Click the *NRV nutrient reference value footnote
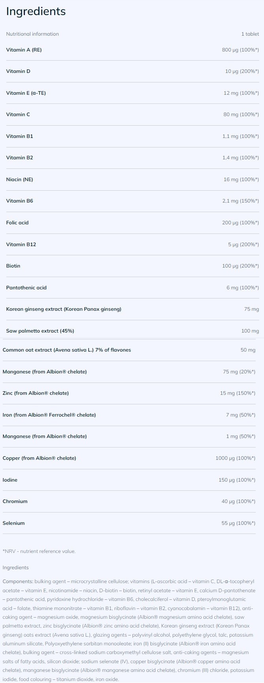Viewport: 264px width, 683px height. pyautogui.click(x=39, y=551)
